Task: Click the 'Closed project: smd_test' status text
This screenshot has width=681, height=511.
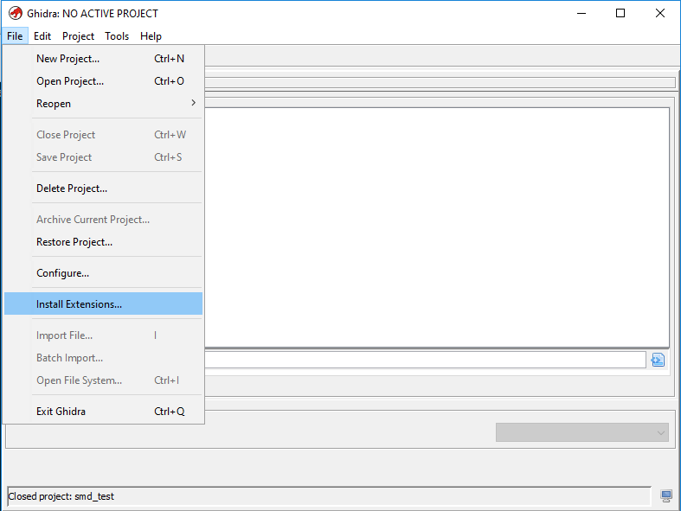Action: (x=61, y=496)
